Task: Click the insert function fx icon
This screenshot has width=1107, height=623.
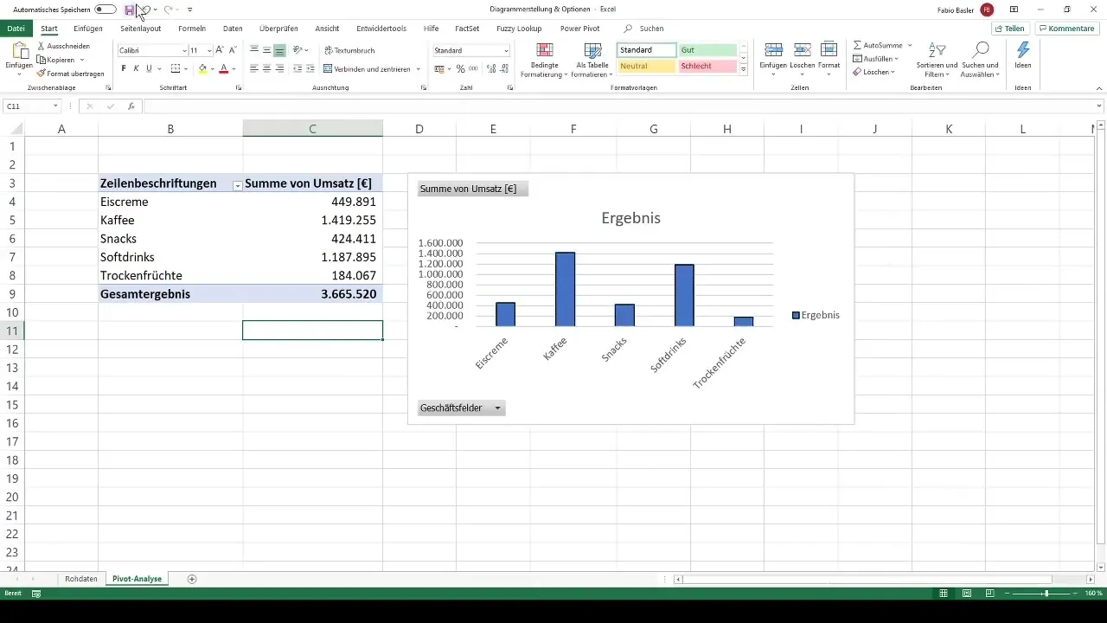Action: [131, 106]
